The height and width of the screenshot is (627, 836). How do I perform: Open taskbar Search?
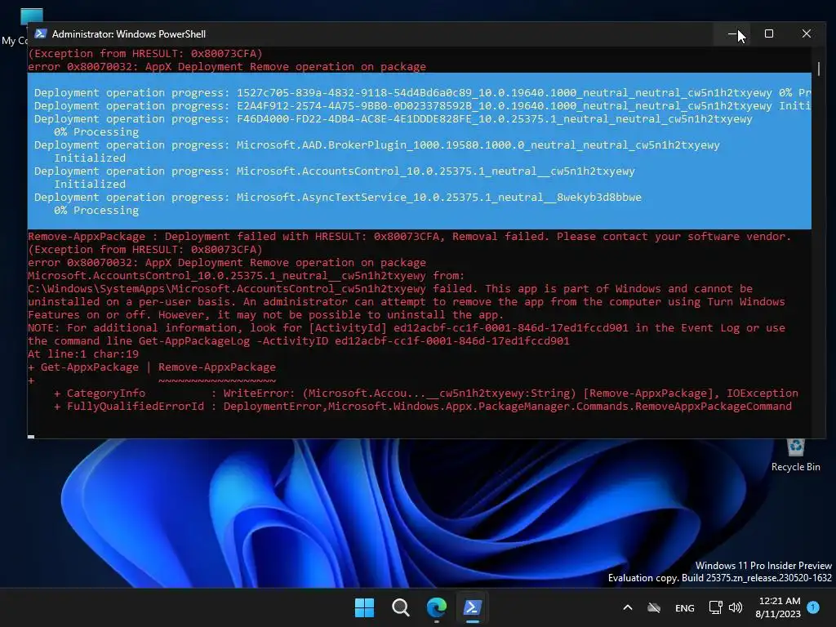tap(400, 607)
